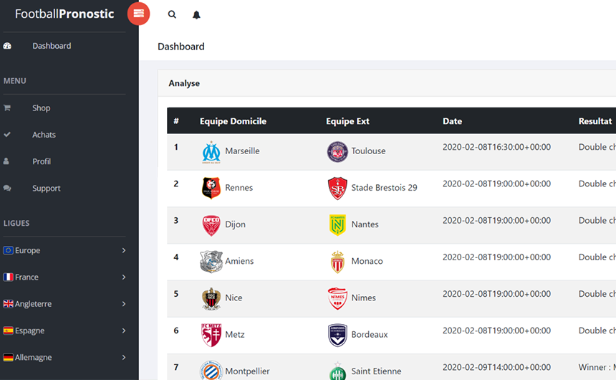The width and height of the screenshot is (616, 380).
Task: Click the red sidebar toggle button
Action: coord(138,14)
